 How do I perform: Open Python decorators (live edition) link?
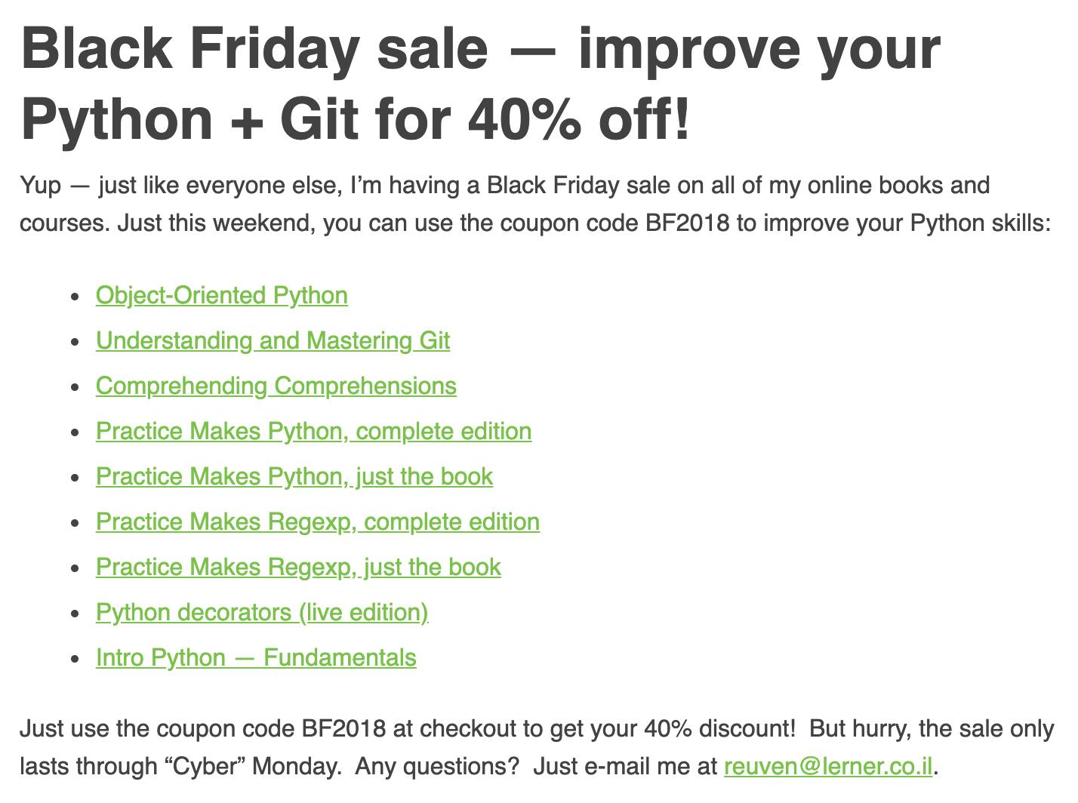pyautogui.click(x=262, y=612)
